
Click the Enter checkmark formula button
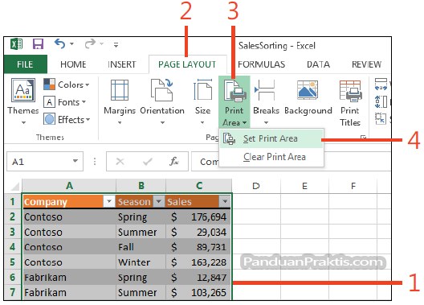tap(148, 162)
